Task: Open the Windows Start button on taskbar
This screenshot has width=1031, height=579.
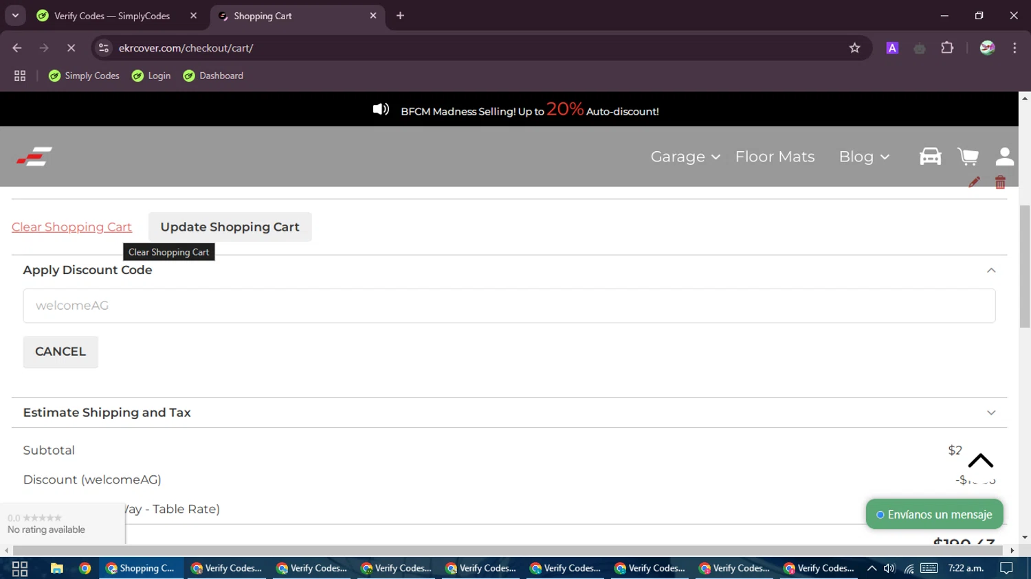Action: [x=20, y=568]
